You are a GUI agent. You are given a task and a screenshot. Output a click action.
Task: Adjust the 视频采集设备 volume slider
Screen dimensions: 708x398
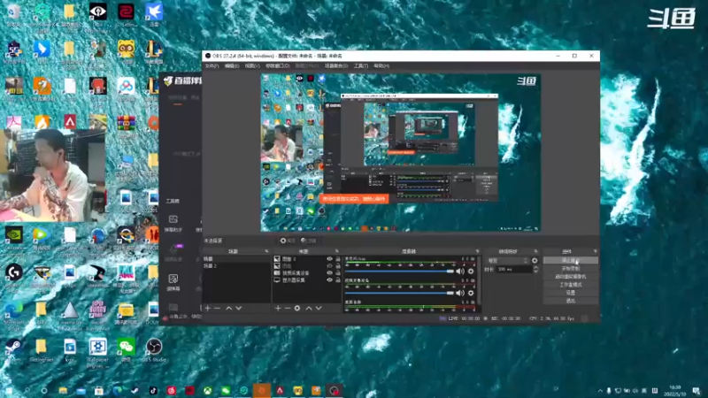tap(399, 293)
